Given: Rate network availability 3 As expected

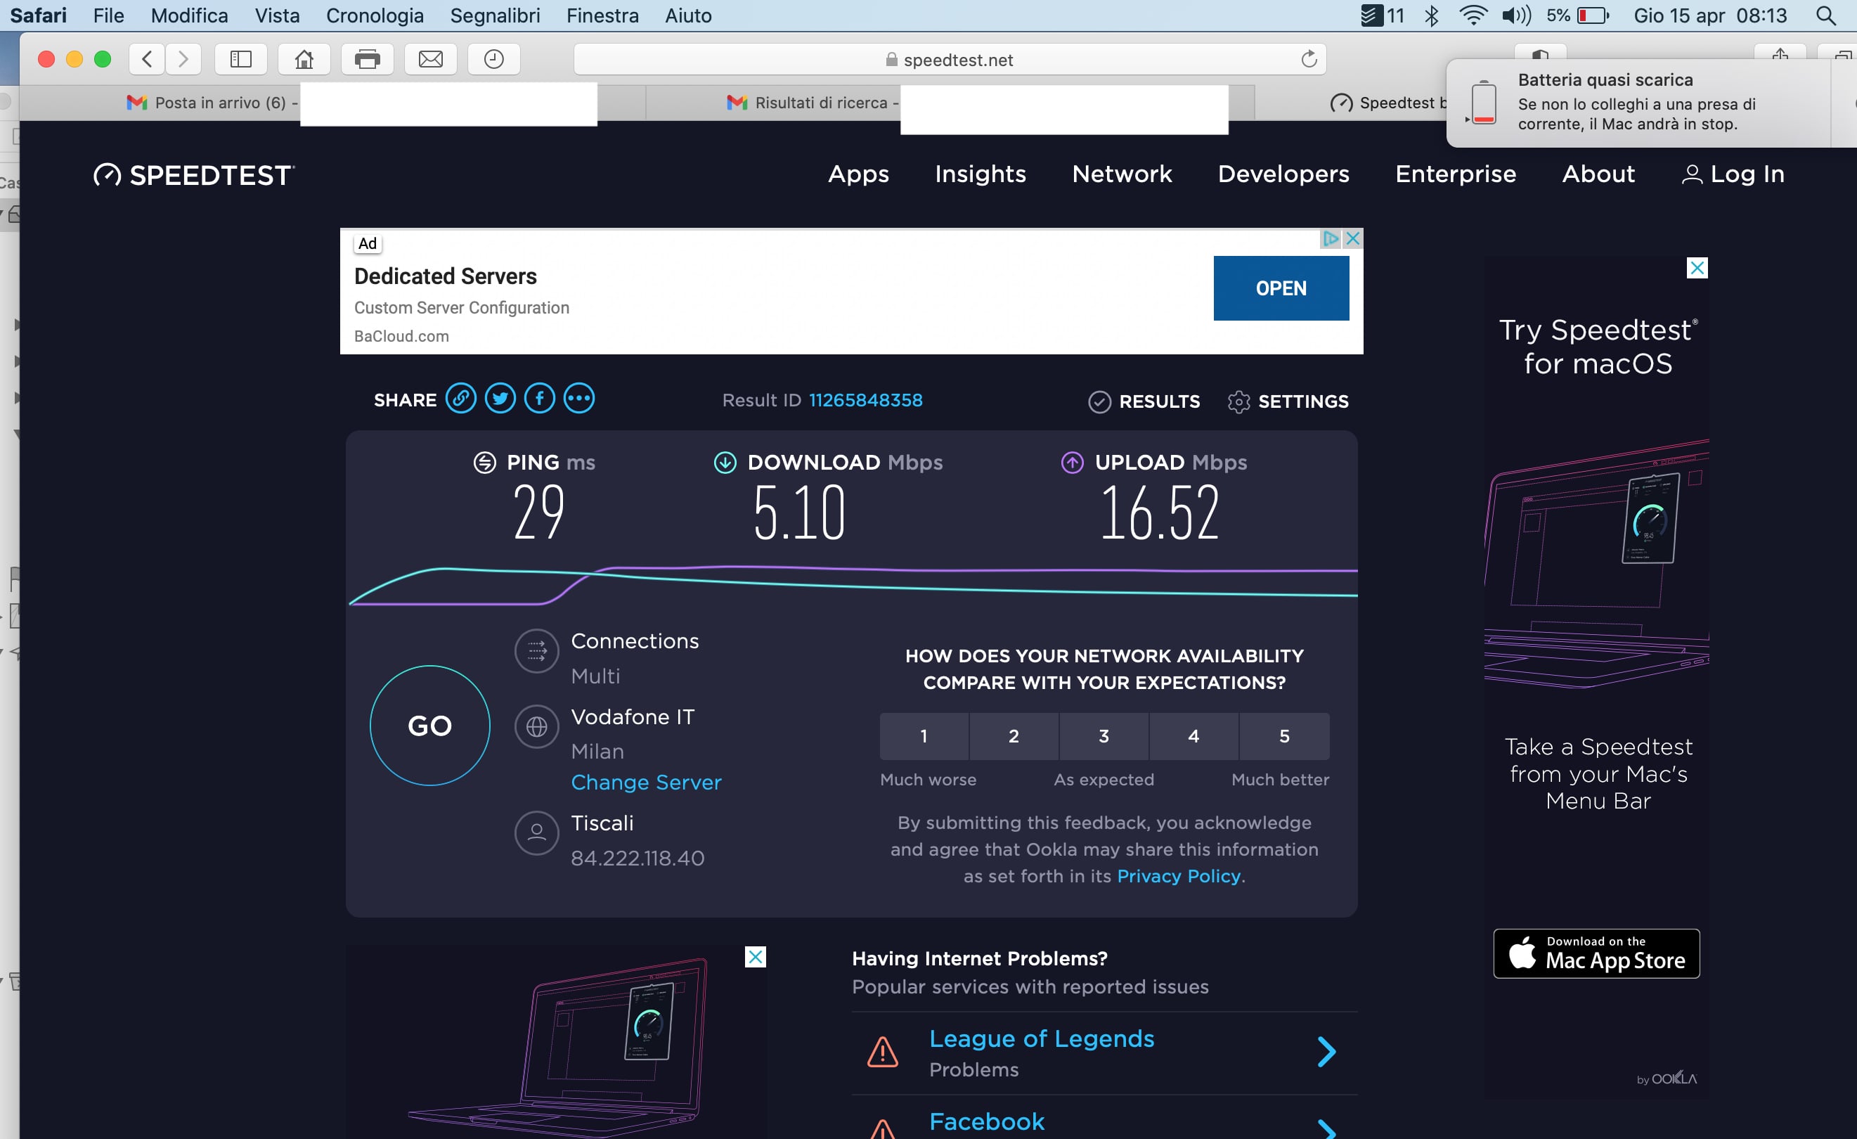Looking at the screenshot, I should (1104, 735).
